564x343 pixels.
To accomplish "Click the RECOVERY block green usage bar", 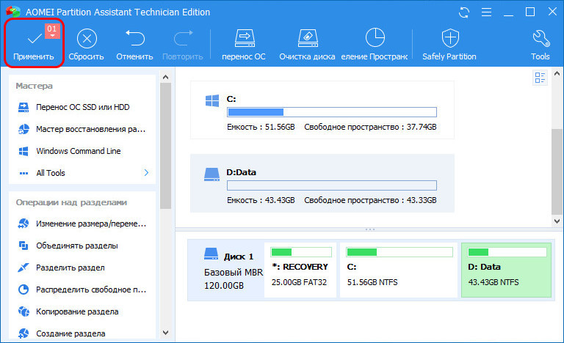I will tap(300, 252).
